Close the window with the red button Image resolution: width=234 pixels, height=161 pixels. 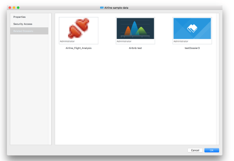click(x=10, y=8)
